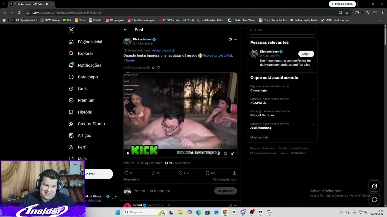Go back with the Post arrow

tap(125, 30)
